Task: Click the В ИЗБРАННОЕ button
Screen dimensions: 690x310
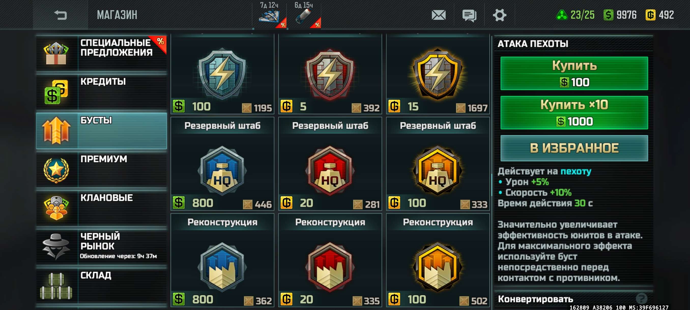Action: [x=574, y=148]
